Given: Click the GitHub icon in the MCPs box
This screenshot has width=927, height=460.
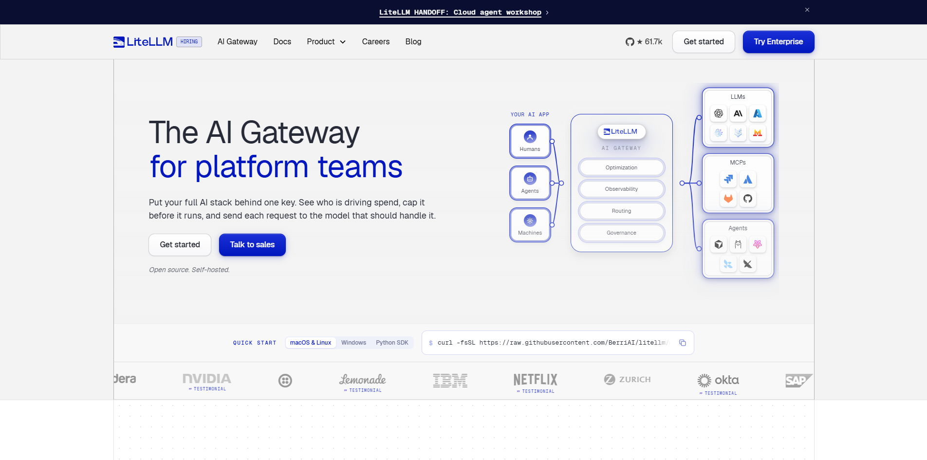Looking at the screenshot, I should (748, 199).
